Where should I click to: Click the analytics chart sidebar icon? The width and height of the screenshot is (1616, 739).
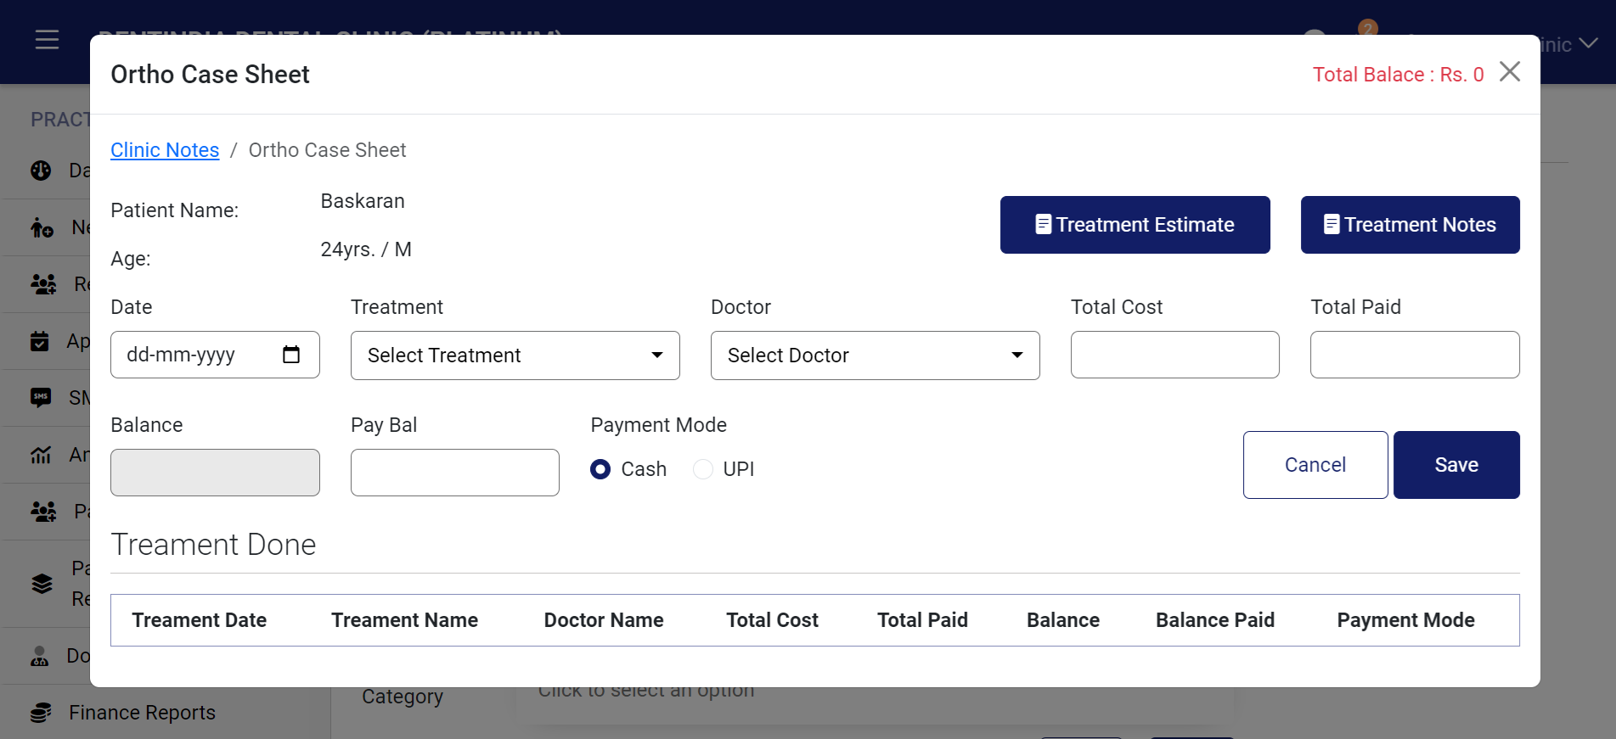tap(41, 455)
